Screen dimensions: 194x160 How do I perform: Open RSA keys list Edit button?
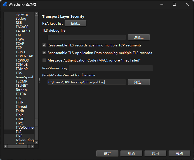75,23
